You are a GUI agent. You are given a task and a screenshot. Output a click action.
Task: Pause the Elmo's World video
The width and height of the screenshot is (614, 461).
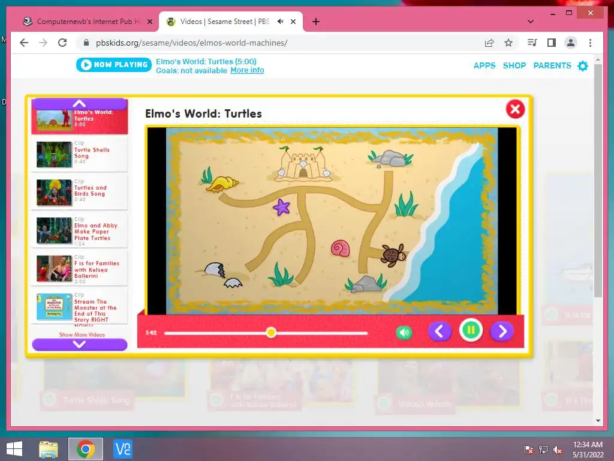(x=471, y=331)
